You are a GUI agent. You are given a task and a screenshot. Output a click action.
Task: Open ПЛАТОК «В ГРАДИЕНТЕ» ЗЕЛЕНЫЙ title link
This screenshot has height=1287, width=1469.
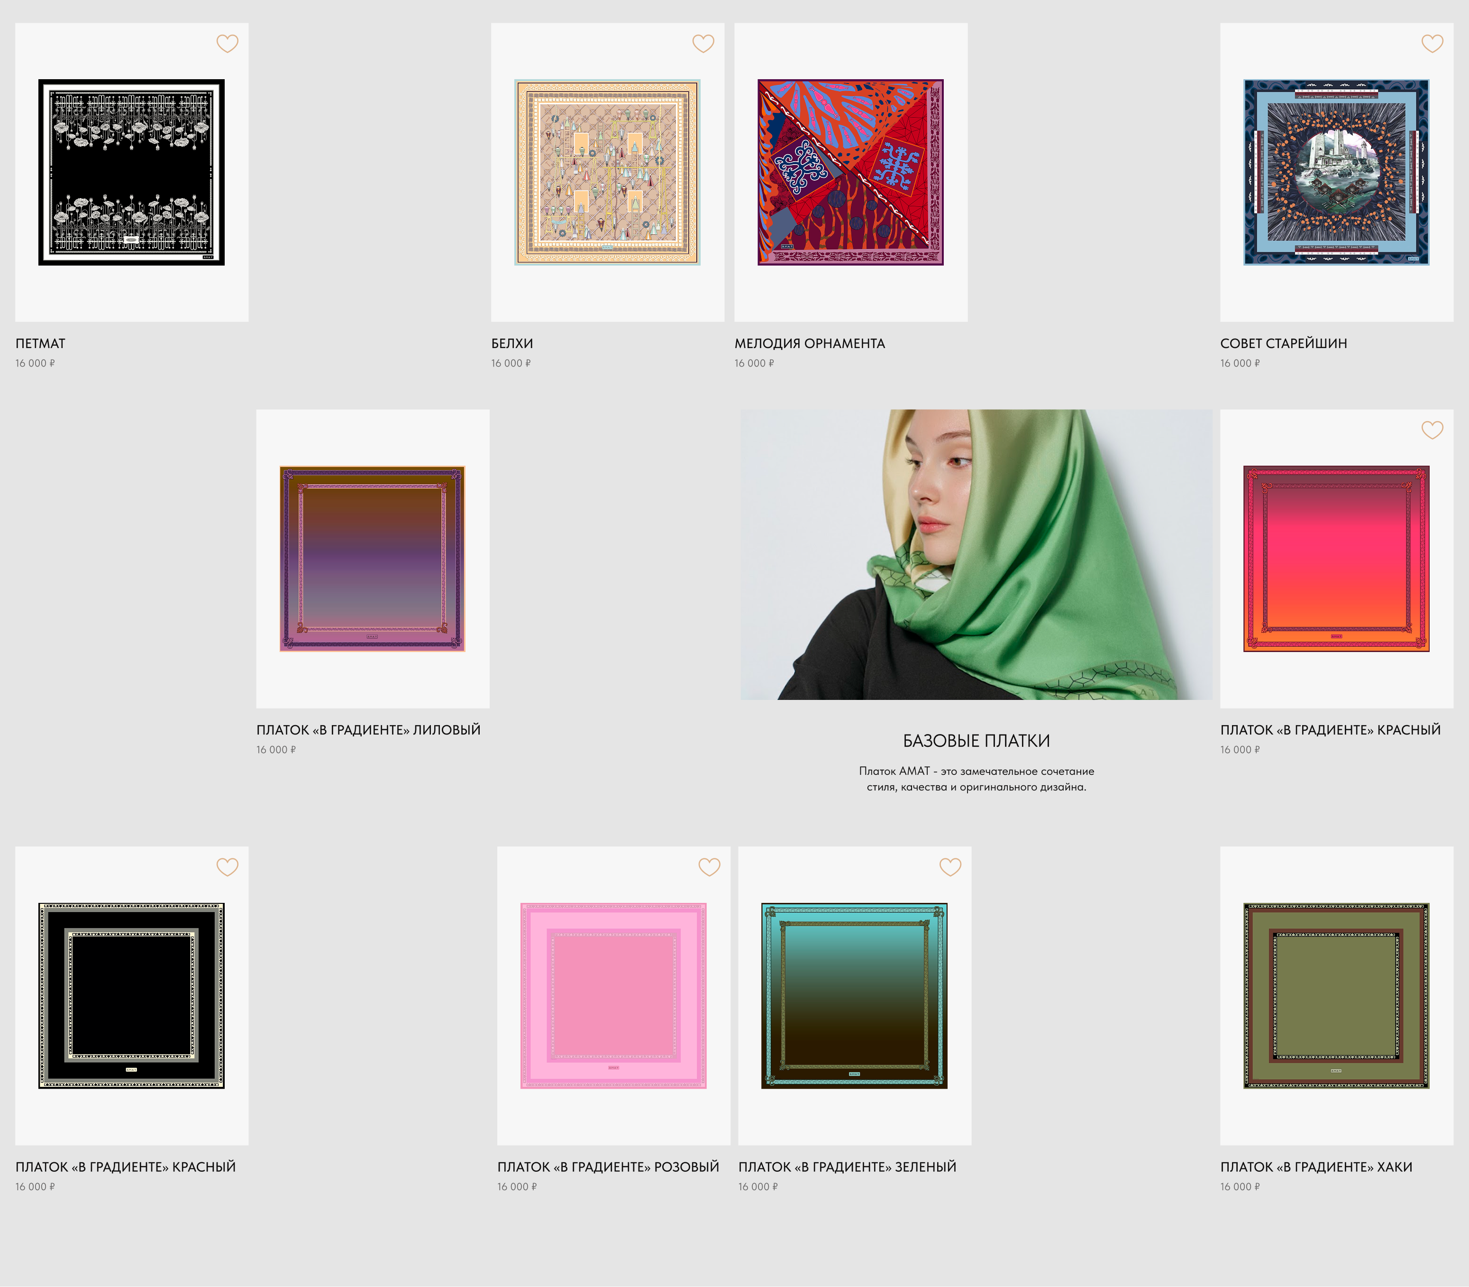click(847, 1167)
